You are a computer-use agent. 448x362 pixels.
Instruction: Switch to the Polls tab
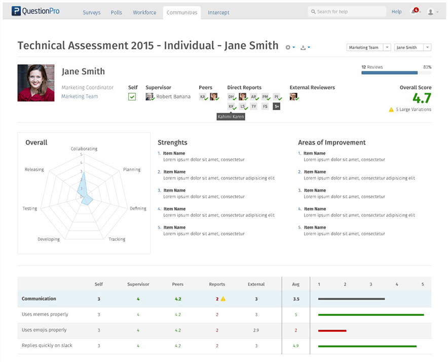click(116, 12)
